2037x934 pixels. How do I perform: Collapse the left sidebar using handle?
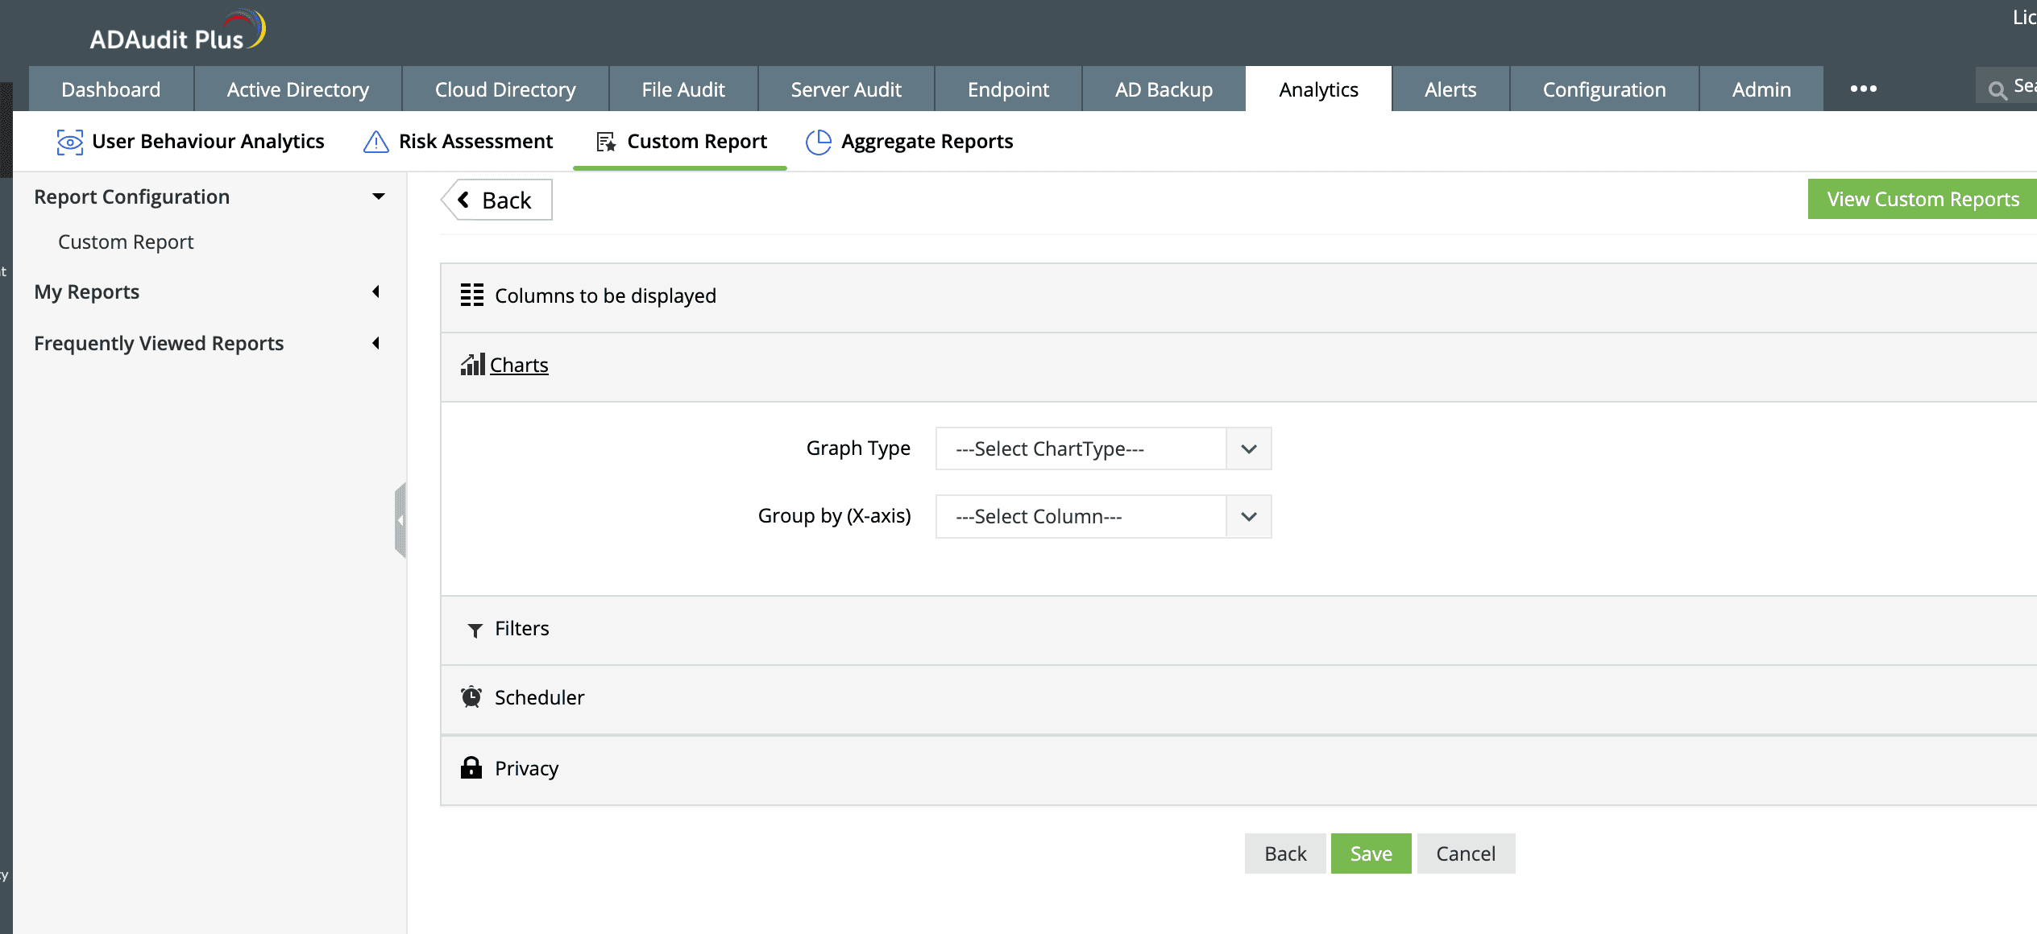coord(400,520)
